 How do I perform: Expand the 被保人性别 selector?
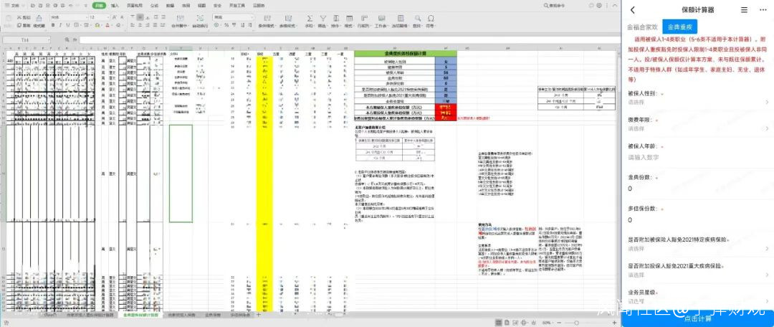tap(697, 102)
